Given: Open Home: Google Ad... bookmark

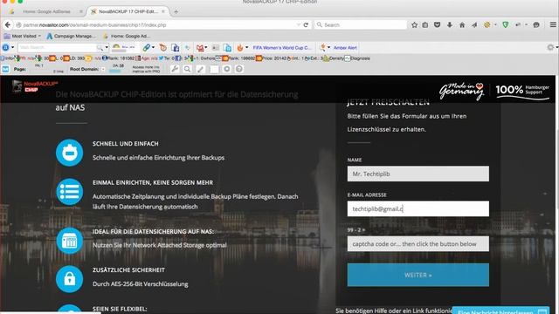Looking at the screenshot, I should coord(127,36).
